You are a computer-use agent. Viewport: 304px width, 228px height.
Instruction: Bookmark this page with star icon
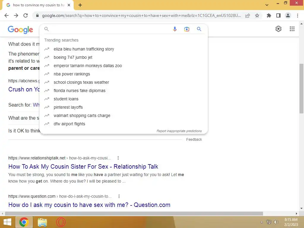coord(257,15)
